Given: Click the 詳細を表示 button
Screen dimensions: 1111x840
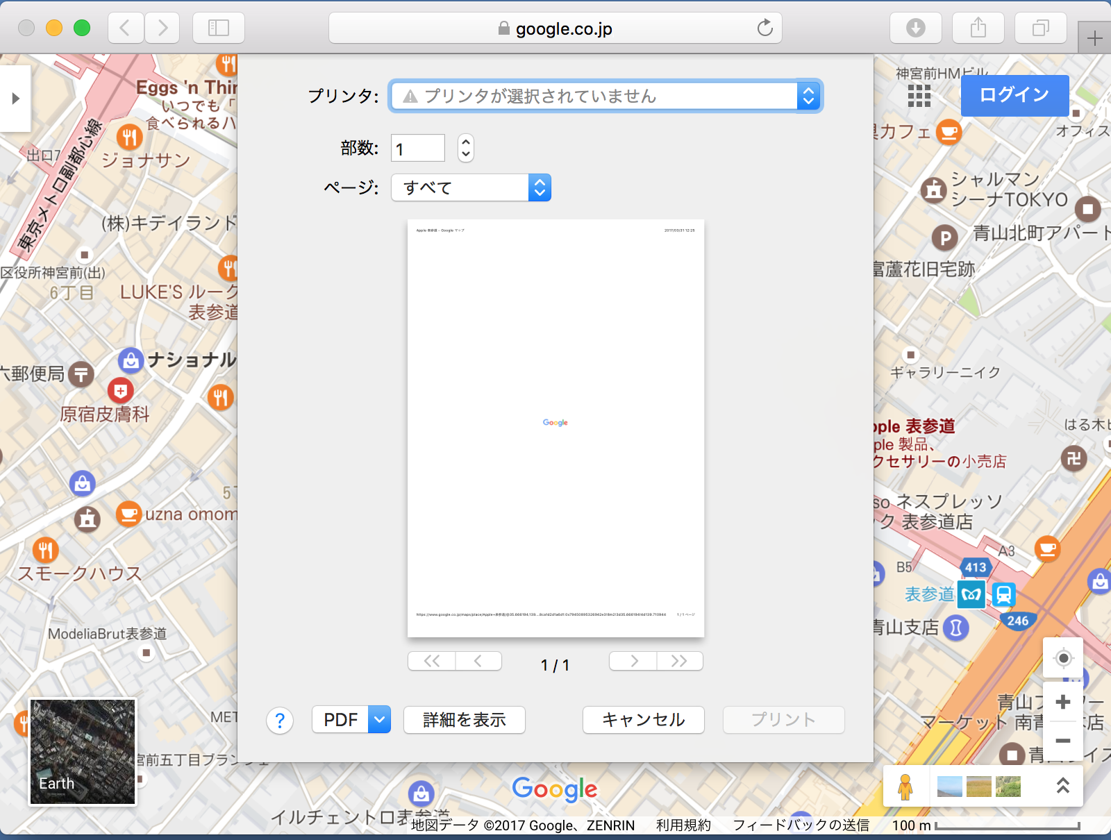Looking at the screenshot, I should tap(464, 720).
